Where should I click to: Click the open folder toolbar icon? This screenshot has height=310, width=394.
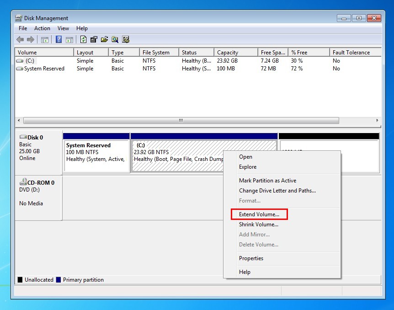105,39
